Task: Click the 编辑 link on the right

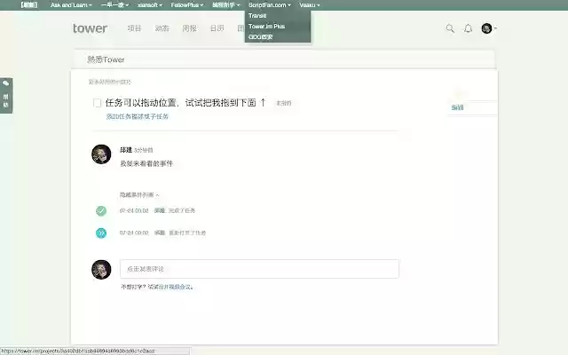Action: [457, 107]
